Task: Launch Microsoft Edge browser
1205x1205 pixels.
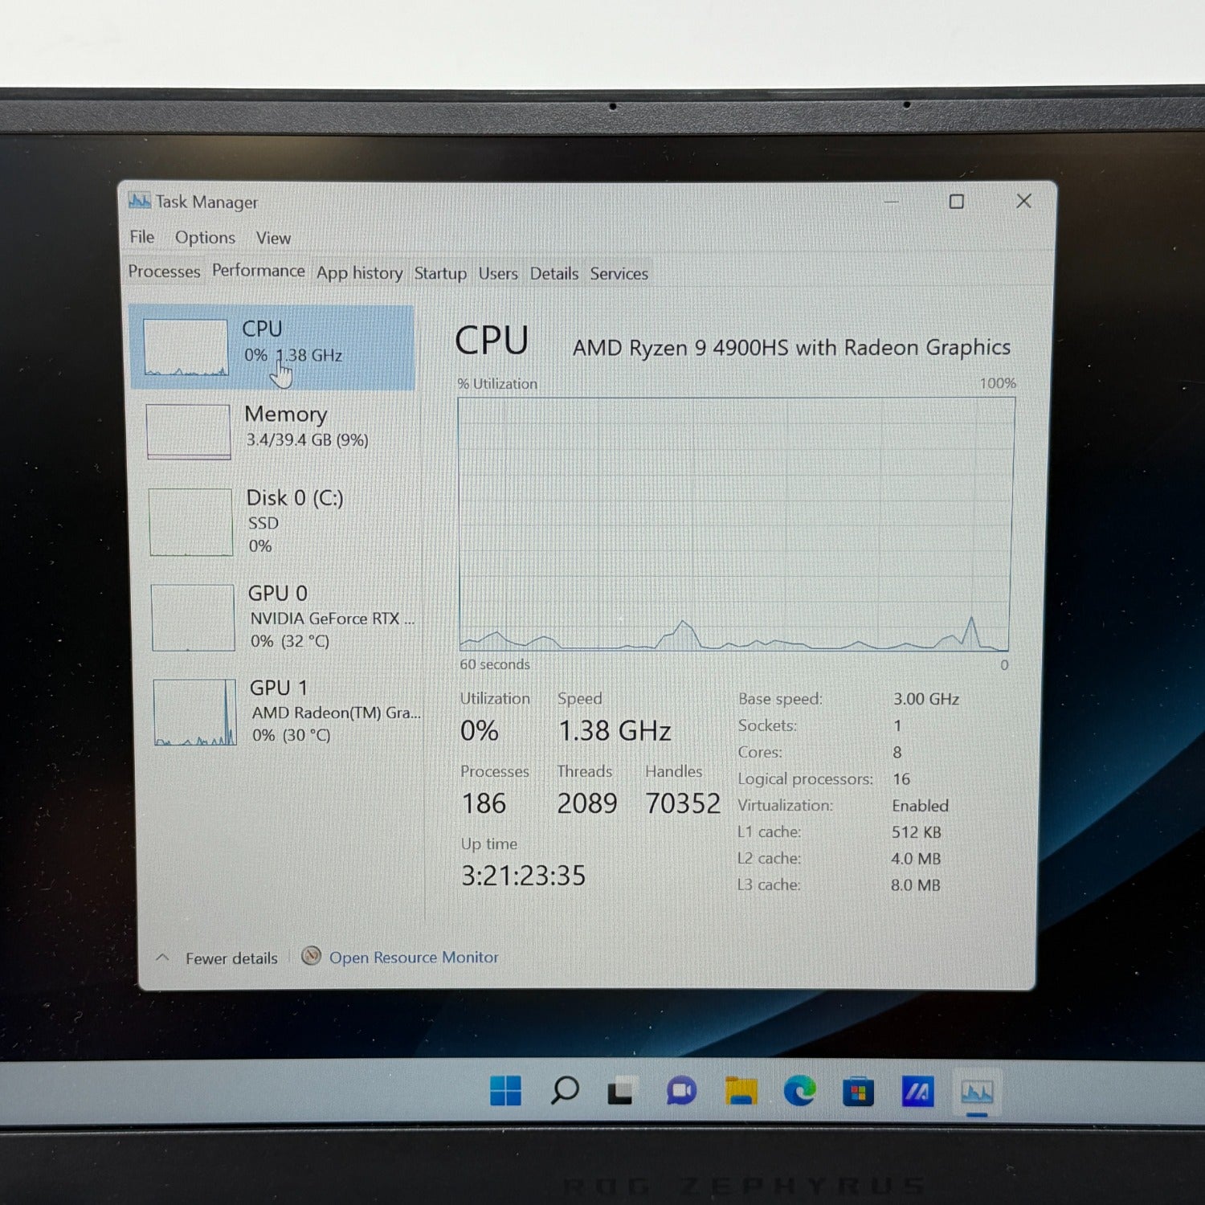Action: coord(799,1092)
